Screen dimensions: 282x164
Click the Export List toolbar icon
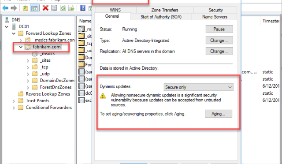(x=71, y=8)
